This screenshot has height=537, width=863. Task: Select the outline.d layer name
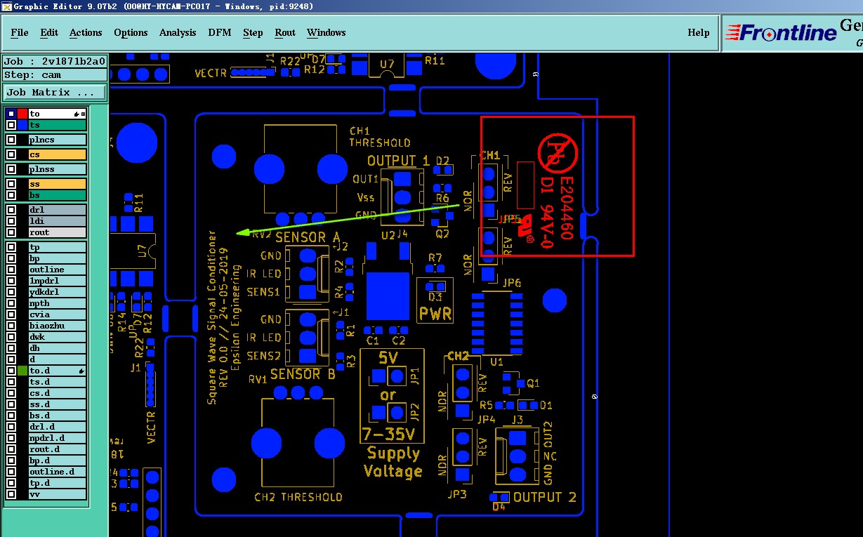tap(58, 472)
